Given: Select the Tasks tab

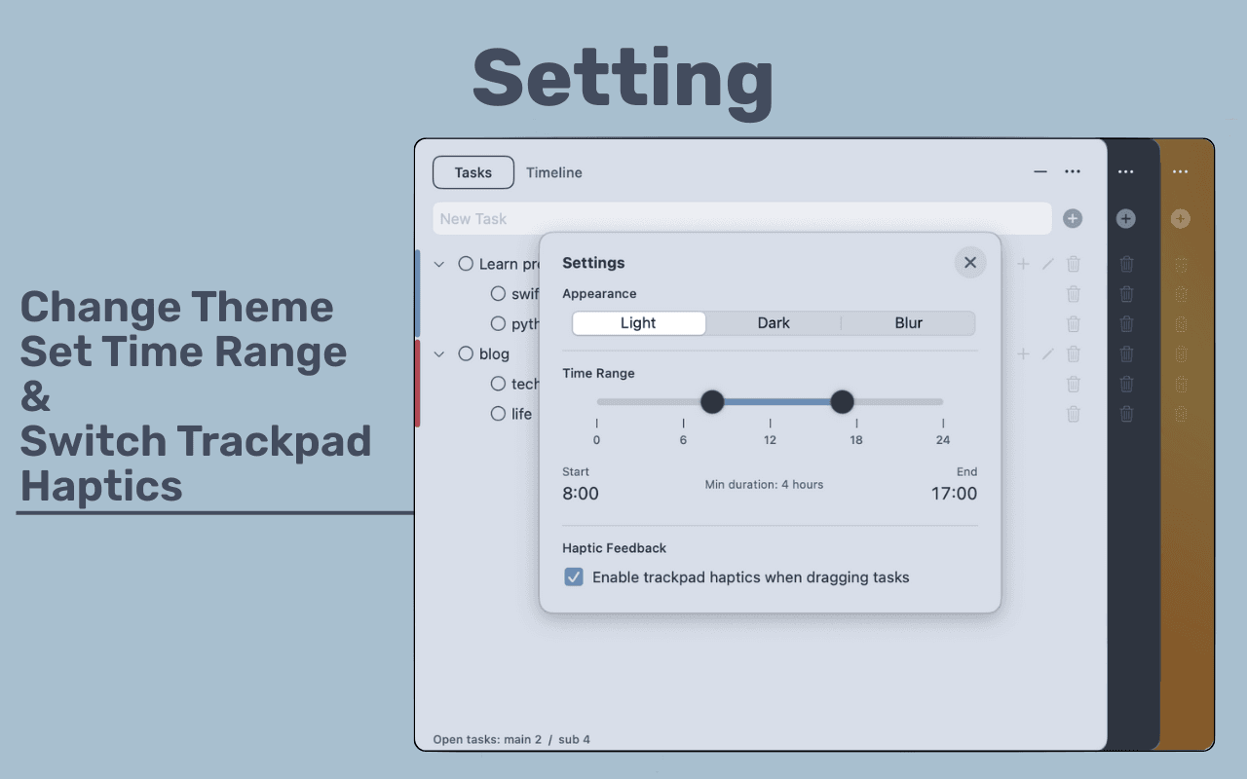Looking at the screenshot, I should 472,172.
